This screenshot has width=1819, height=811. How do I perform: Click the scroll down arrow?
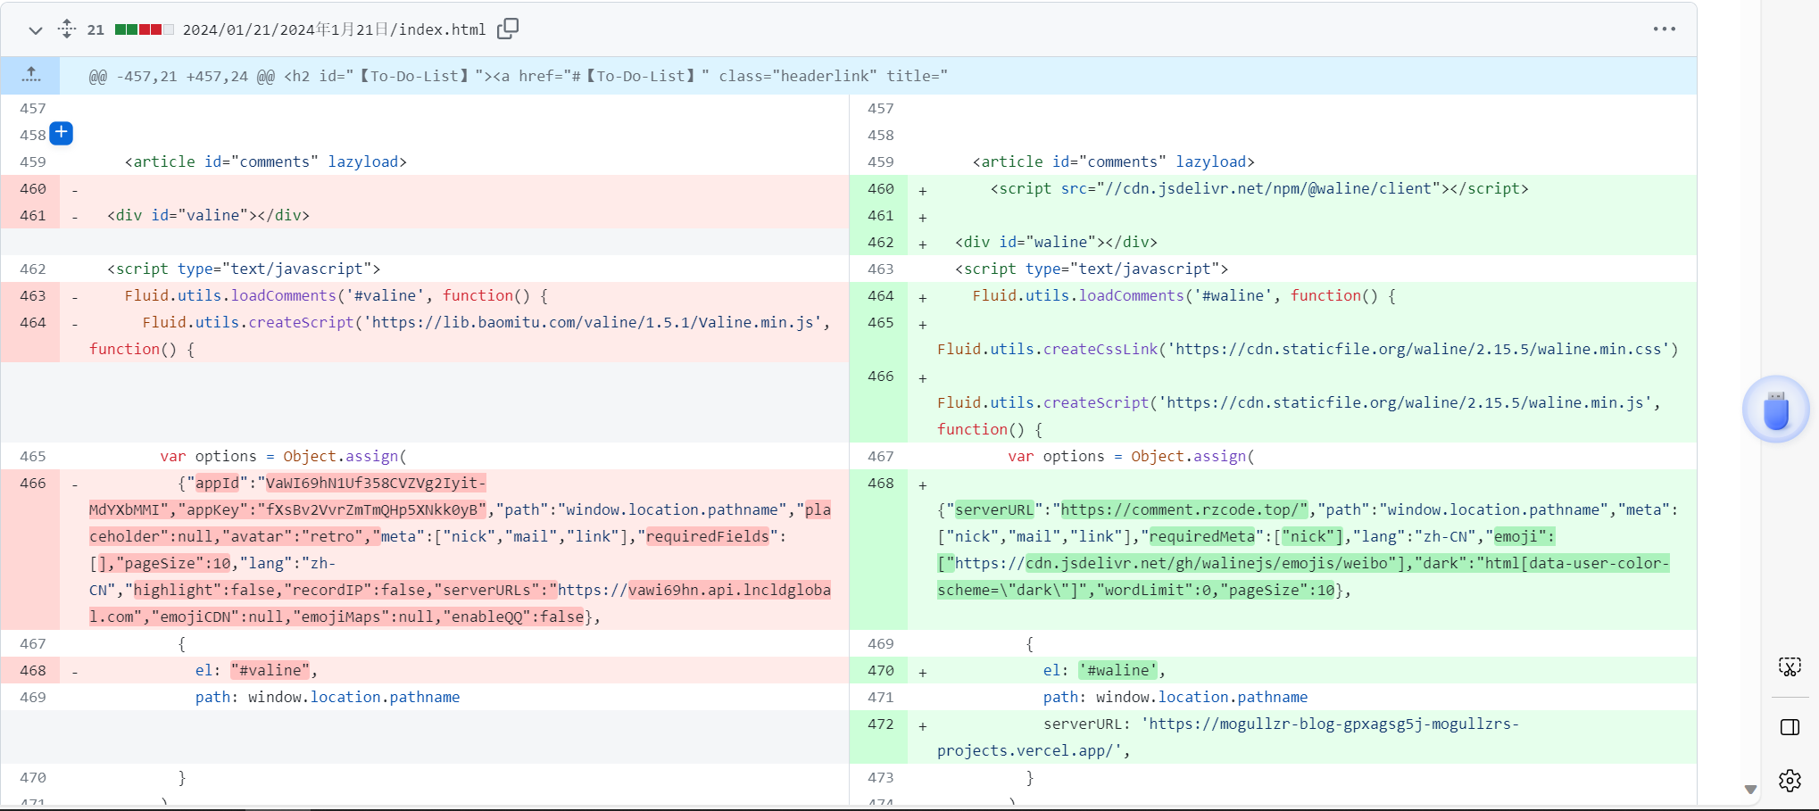[1750, 790]
